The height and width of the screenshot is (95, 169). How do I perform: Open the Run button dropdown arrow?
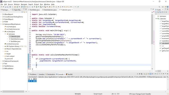coord(39,7)
